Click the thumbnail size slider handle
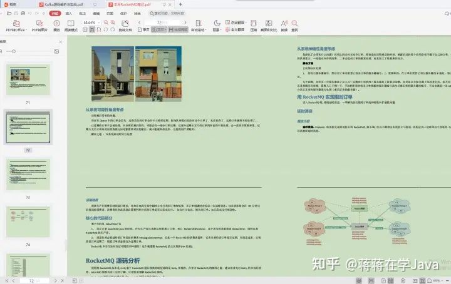 14,51
